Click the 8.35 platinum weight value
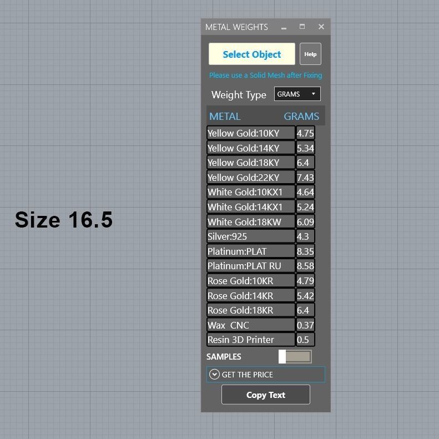 pyautogui.click(x=305, y=251)
